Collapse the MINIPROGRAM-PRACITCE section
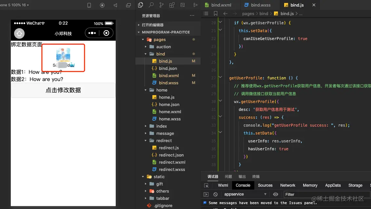Screen dimensions: 371x209 168,32
